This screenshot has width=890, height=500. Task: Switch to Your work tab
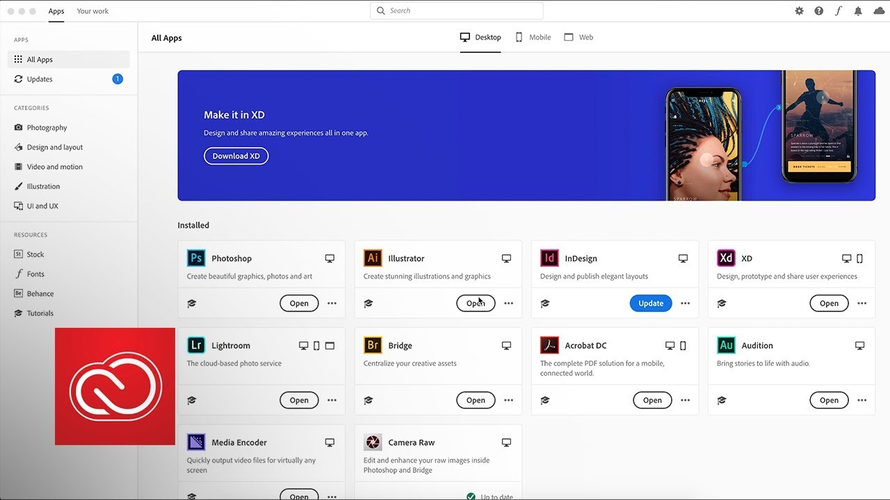coord(92,11)
